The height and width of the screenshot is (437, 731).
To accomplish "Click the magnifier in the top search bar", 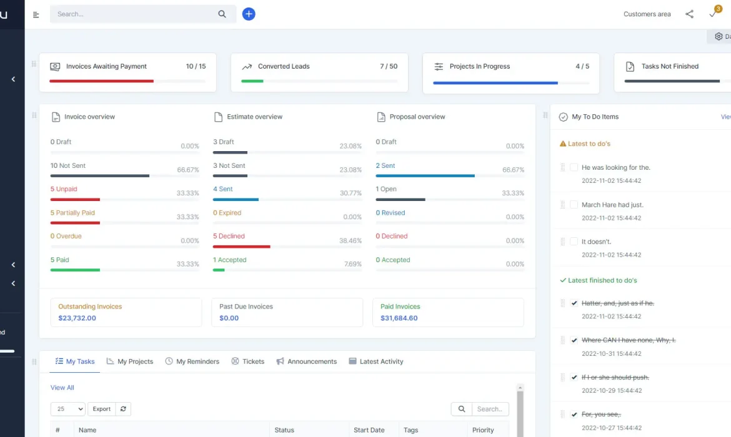I will [x=222, y=14].
